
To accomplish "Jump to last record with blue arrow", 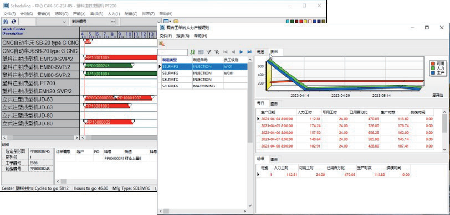I will (249, 52).
